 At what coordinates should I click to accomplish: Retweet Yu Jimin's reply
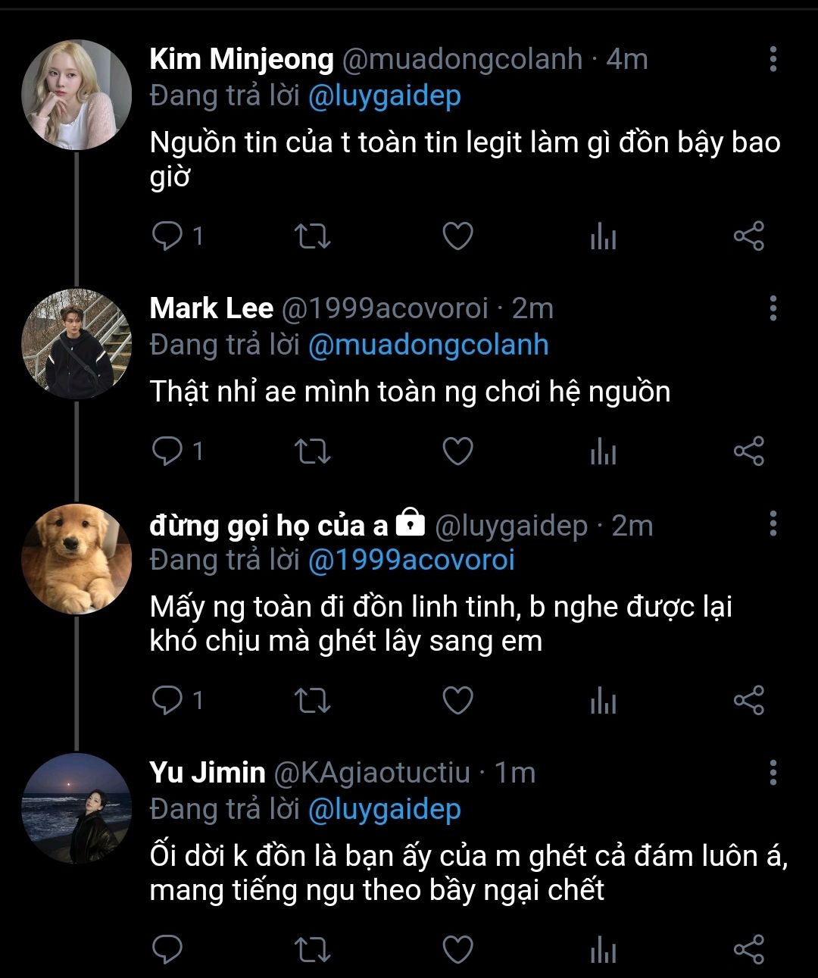[x=311, y=949]
